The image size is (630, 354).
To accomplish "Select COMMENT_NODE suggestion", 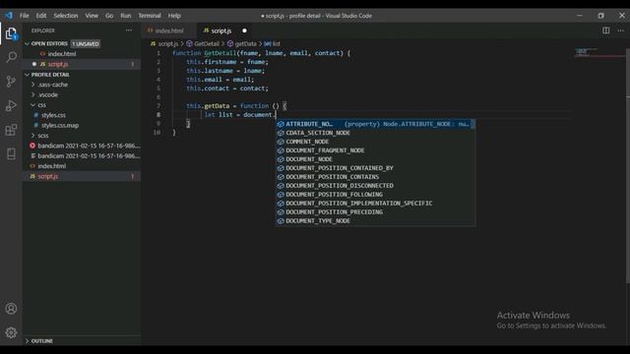I will coord(376,142).
